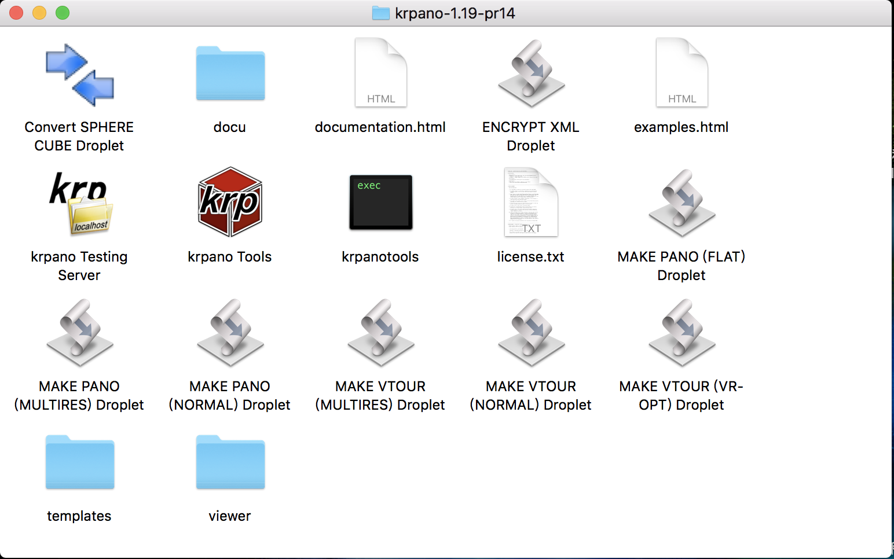The image size is (894, 559).
Task: Select the MAKE VTOUR (MULTIRES) Droplet icon
Action: 381,332
